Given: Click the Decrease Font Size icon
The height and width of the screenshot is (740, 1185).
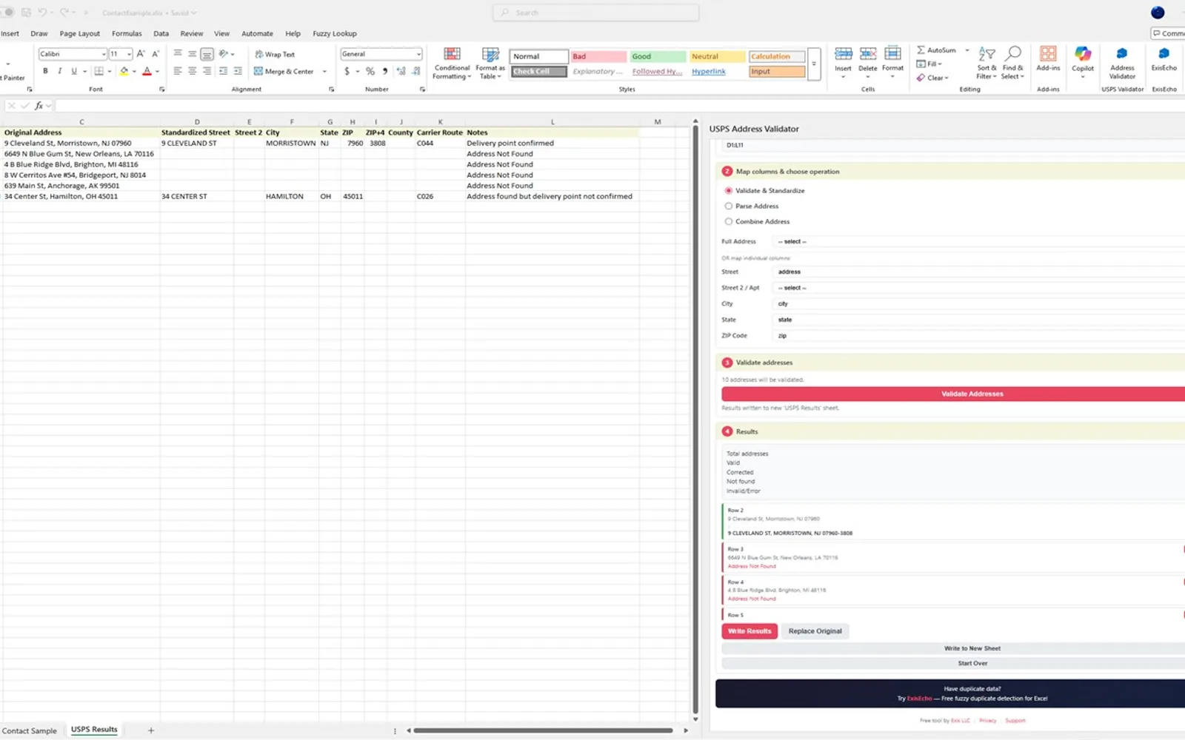Looking at the screenshot, I should coord(156,54).
